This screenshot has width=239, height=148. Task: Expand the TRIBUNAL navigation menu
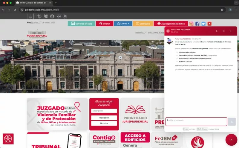pyautogui.click(x=140, y=33)
